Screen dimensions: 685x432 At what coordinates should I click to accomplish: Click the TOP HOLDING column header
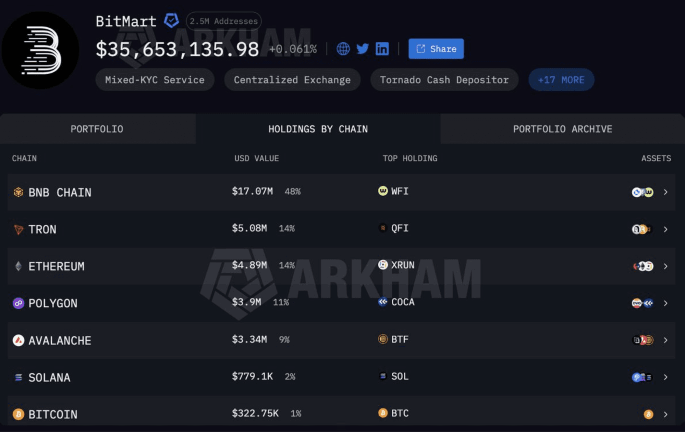click(410, 158)
